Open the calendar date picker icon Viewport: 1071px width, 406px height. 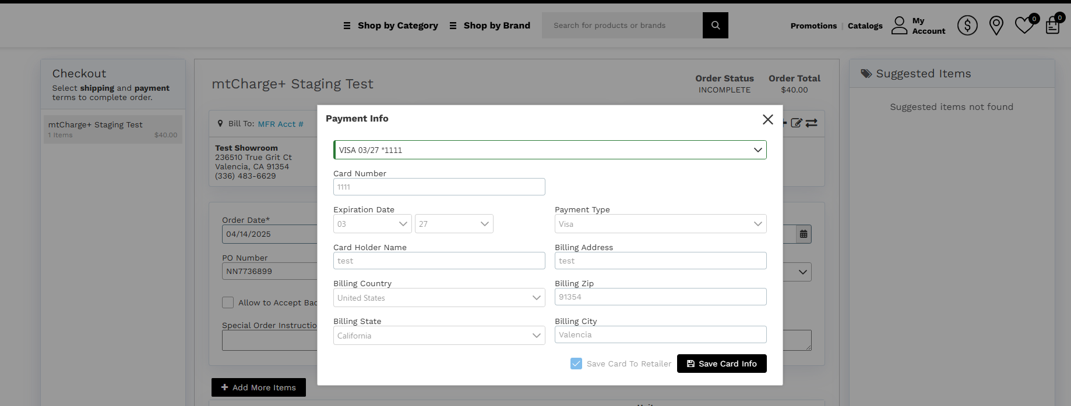tap(804, 234)
